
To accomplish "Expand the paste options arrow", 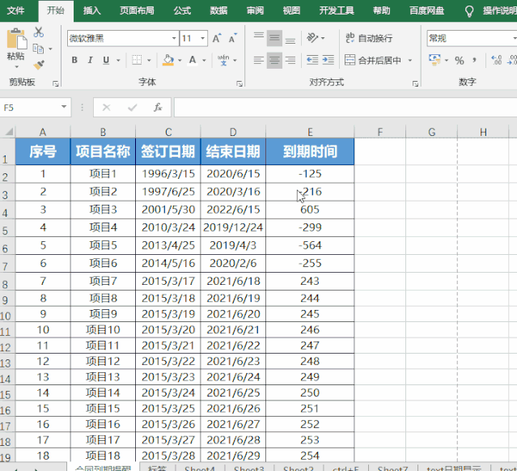I will pyautogui.click(x=17, y=67).
